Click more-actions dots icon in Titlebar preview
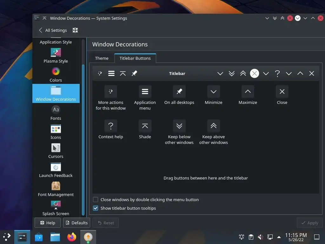325x244 pixels. point(100,73)
